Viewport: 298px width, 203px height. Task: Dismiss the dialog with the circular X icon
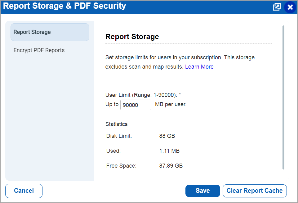[x=290, y=7]
